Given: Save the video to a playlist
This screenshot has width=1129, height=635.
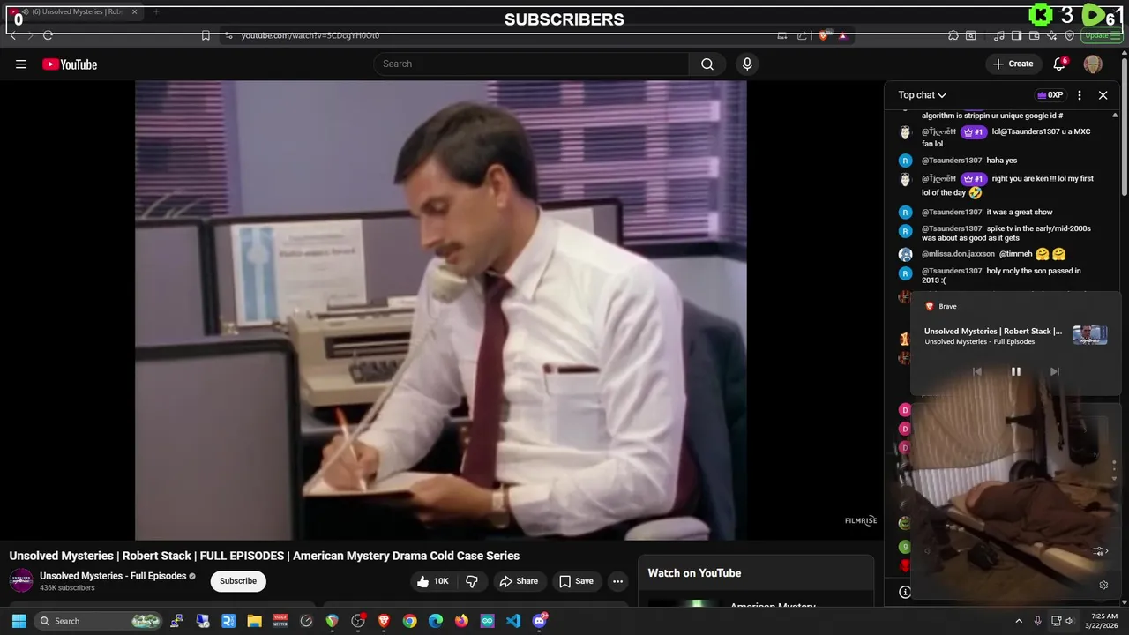Looking at the screenshot, I should (575, 581).
